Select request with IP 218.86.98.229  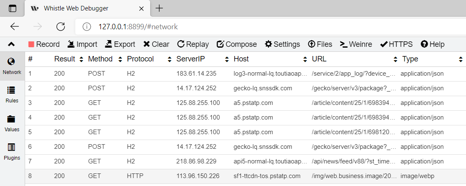246,161
